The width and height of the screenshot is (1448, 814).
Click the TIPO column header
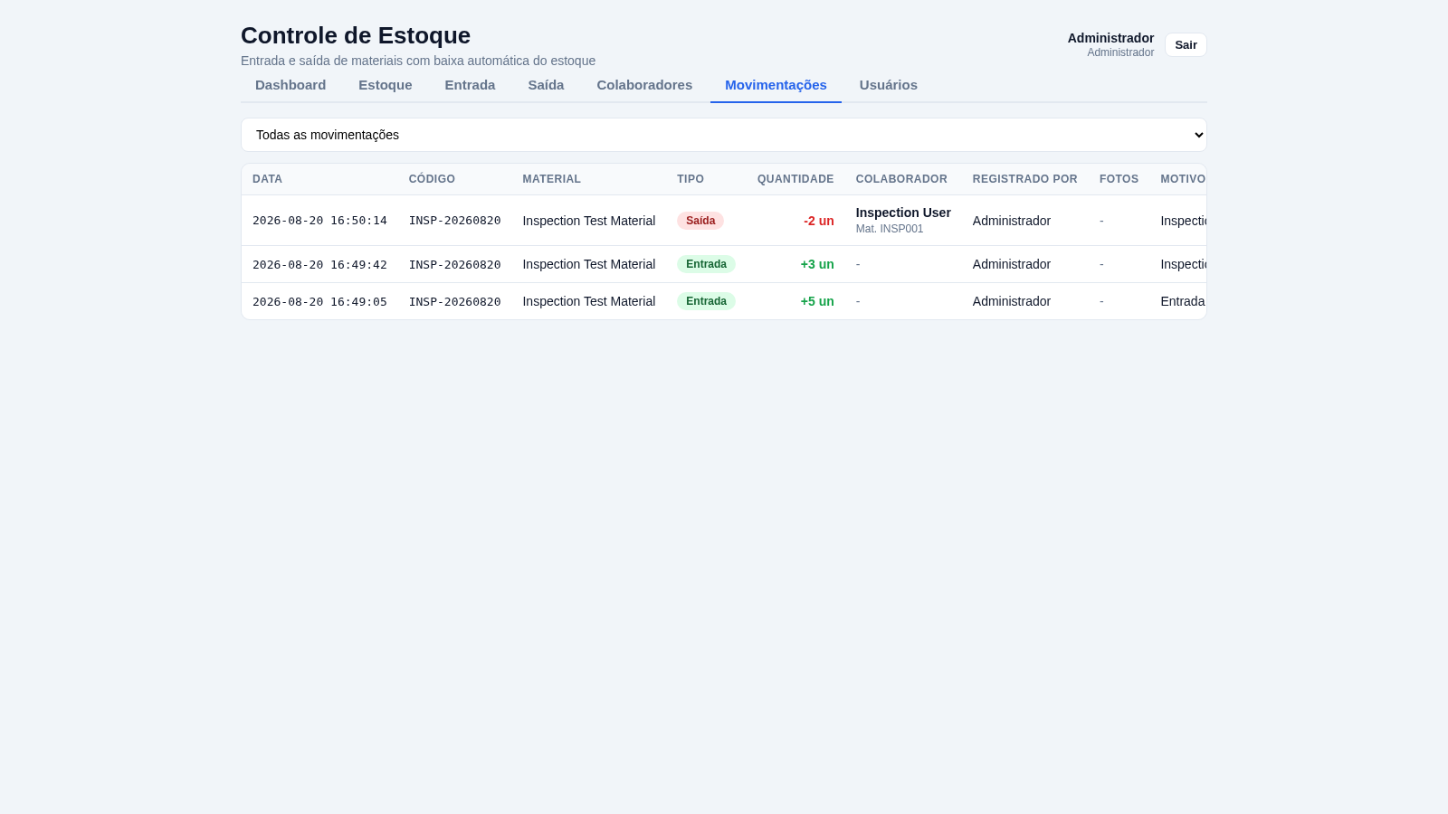[691, 179]
